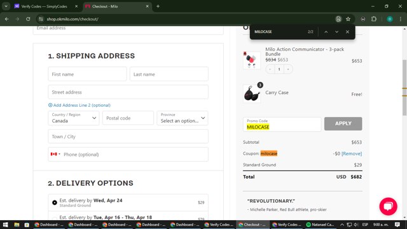The width and height of the screenshot is (407, 229).
Task: Expand the Province select option dropdown
Action: pyautogui.click(x=183, y=118)
